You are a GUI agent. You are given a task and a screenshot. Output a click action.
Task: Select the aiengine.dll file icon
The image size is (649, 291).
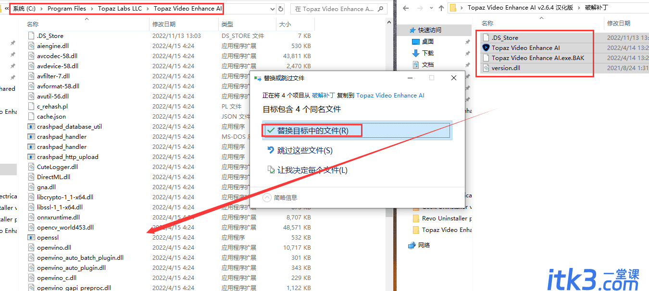click(31, 46)
